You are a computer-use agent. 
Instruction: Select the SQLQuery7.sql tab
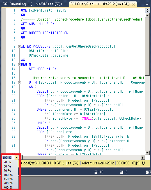click(x=100, y=4)
